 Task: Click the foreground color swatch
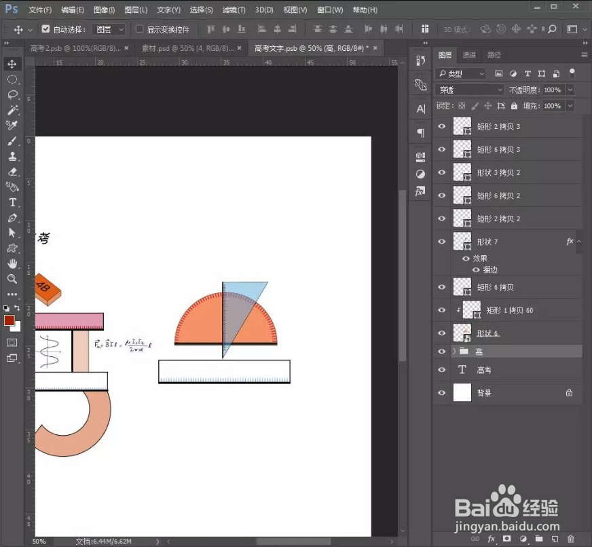[9, 320]
